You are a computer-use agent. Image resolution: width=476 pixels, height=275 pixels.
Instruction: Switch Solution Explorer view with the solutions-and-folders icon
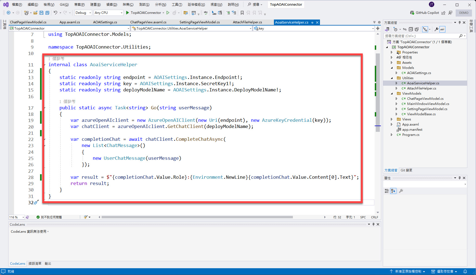tap(387, 29)
